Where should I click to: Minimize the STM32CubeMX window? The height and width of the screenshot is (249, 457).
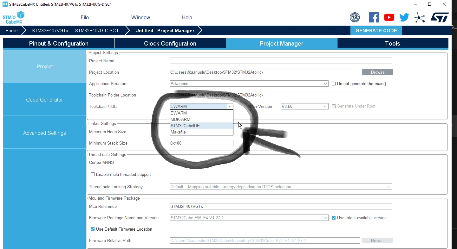click(x=415, y=4)
